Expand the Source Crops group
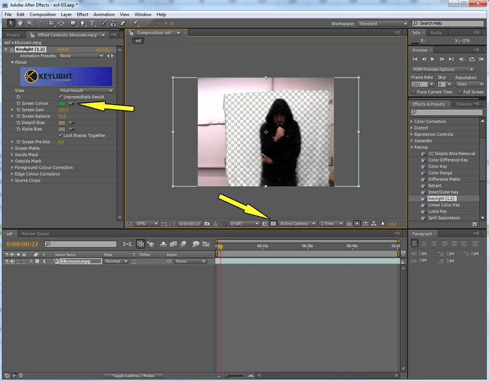The width and height of the screenshot is (489, 381). 12,180
